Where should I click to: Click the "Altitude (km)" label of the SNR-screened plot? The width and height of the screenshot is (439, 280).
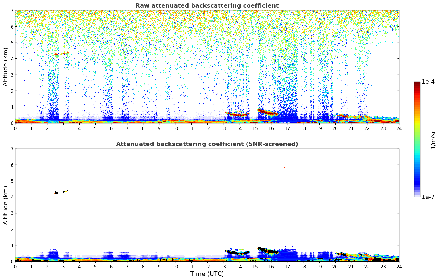[x=6, y=205]
